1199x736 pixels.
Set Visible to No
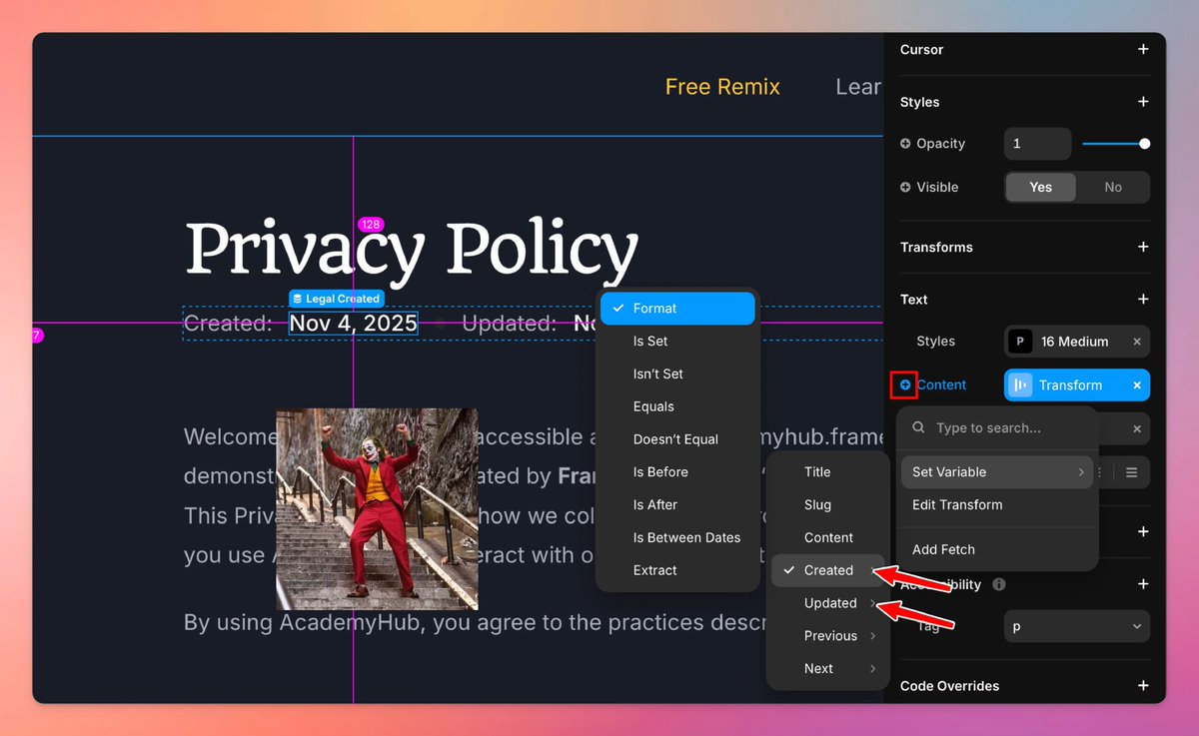click(x=1113, y=187)
